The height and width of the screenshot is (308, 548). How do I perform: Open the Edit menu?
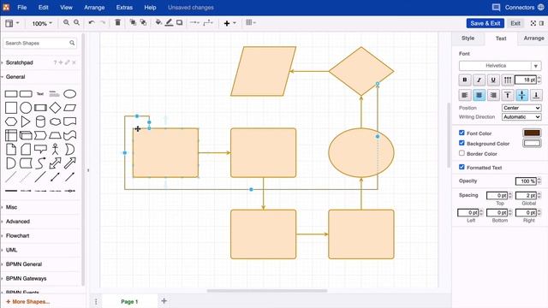click(x=44, y=8)
